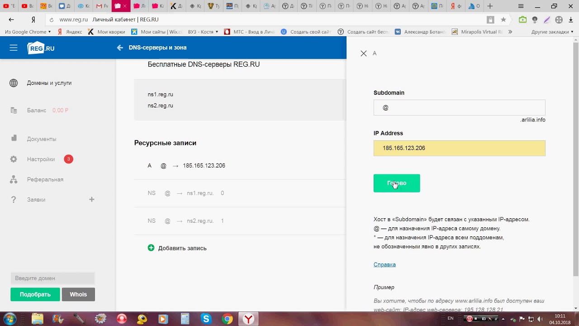Click the Введите домен search field
Screen dimensions: 579x326
[x=52, y=278]
